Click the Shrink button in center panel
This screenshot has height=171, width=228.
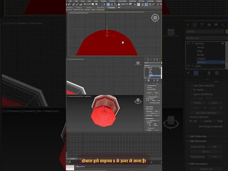click(149, 93)
